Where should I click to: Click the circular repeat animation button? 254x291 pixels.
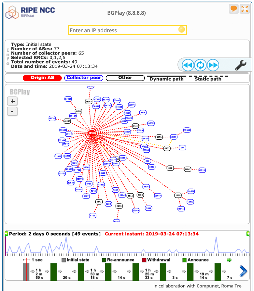point(200,65)
